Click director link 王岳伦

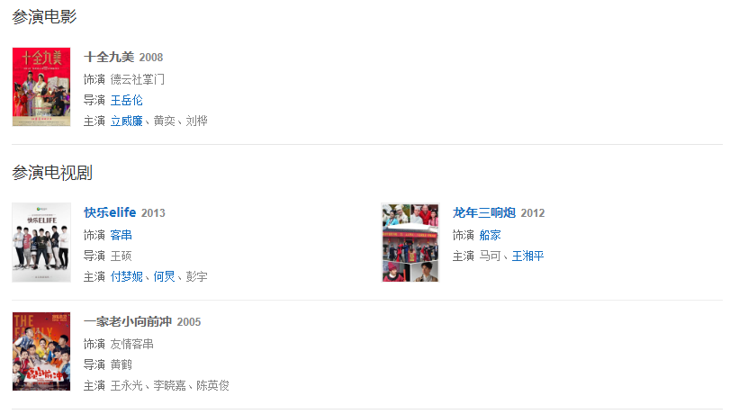point(126,100)
